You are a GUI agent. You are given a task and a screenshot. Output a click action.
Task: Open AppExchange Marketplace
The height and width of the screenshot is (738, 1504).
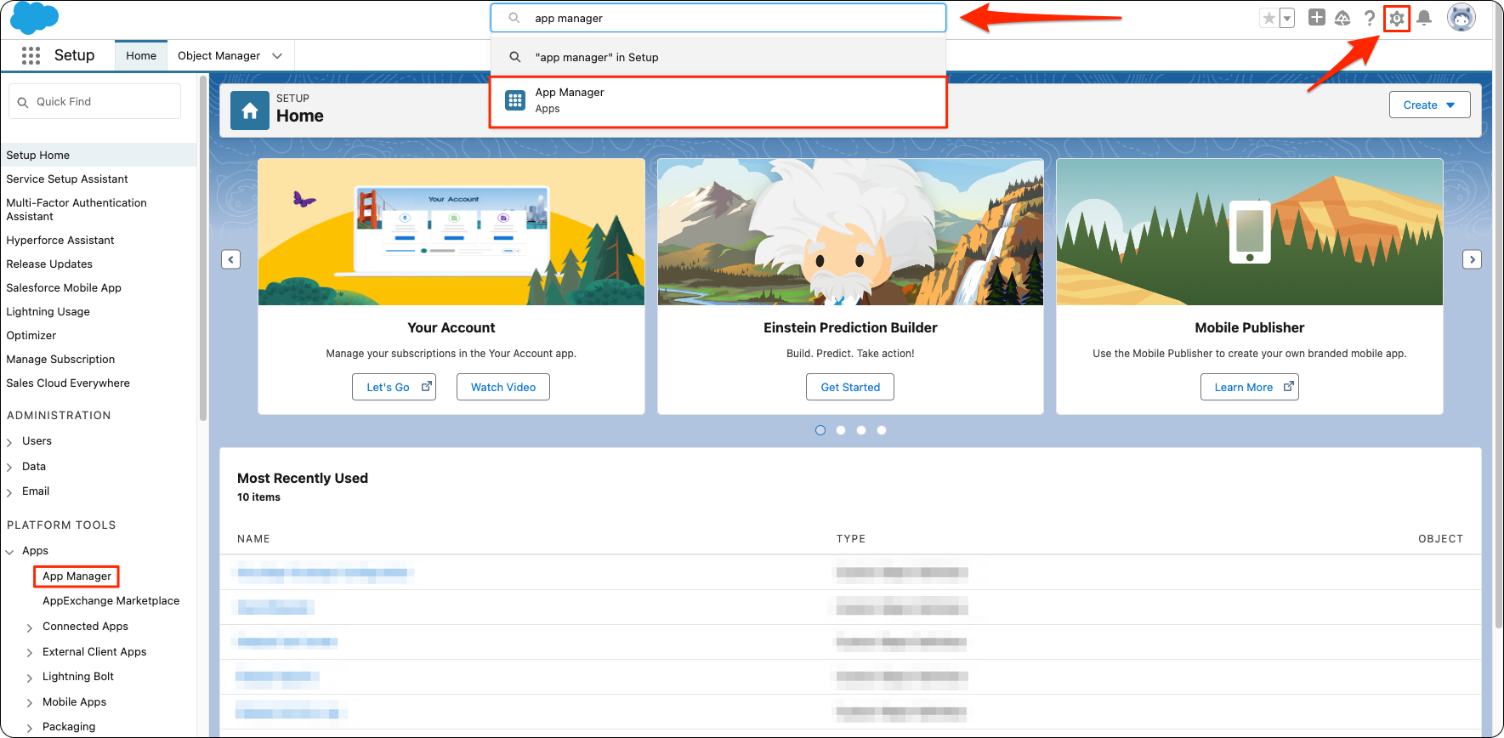click(111, 600)
